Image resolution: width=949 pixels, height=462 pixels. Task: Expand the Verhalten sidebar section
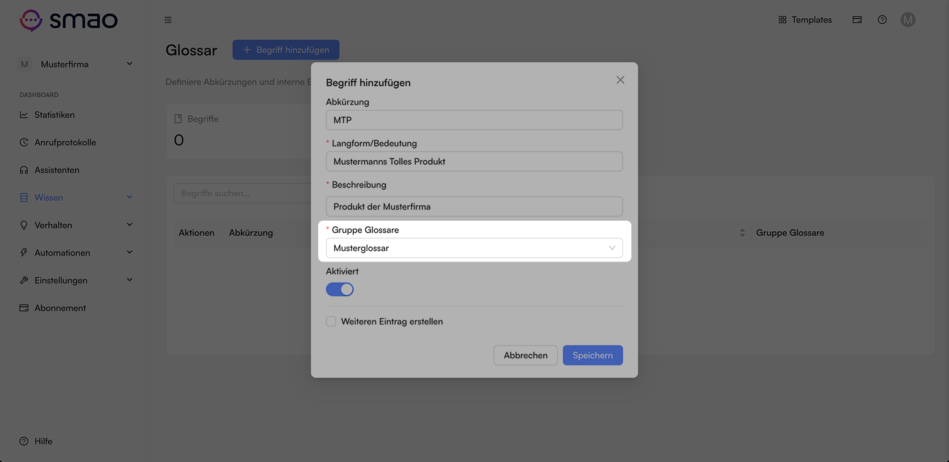(75, 225)
